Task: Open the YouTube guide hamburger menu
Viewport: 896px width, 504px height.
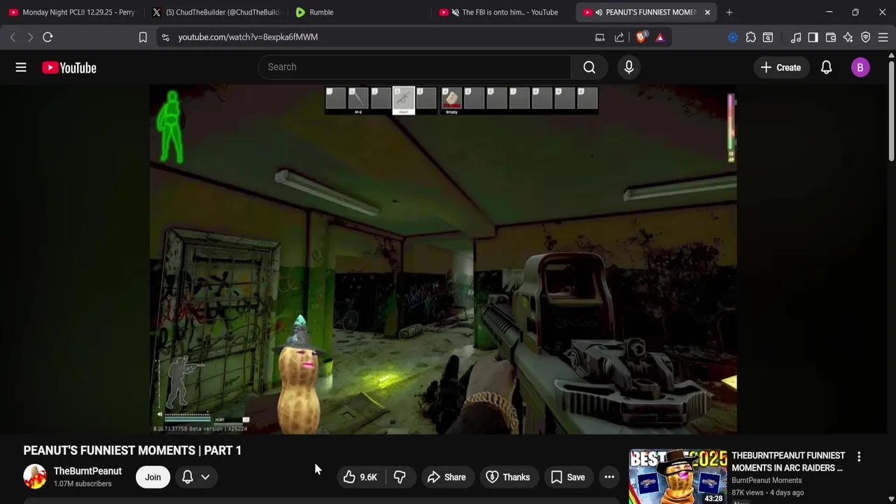Action: [21, 67]
